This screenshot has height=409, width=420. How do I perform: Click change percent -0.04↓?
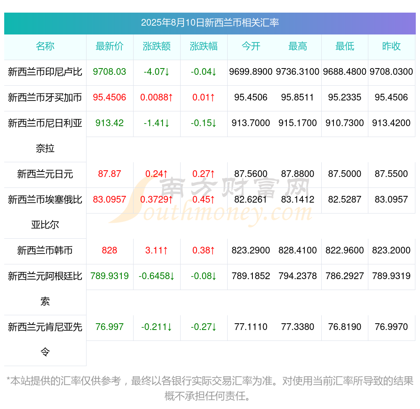point(204,71)
